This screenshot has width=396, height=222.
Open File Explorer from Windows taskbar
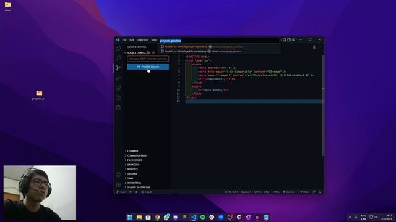coord(139,217)
